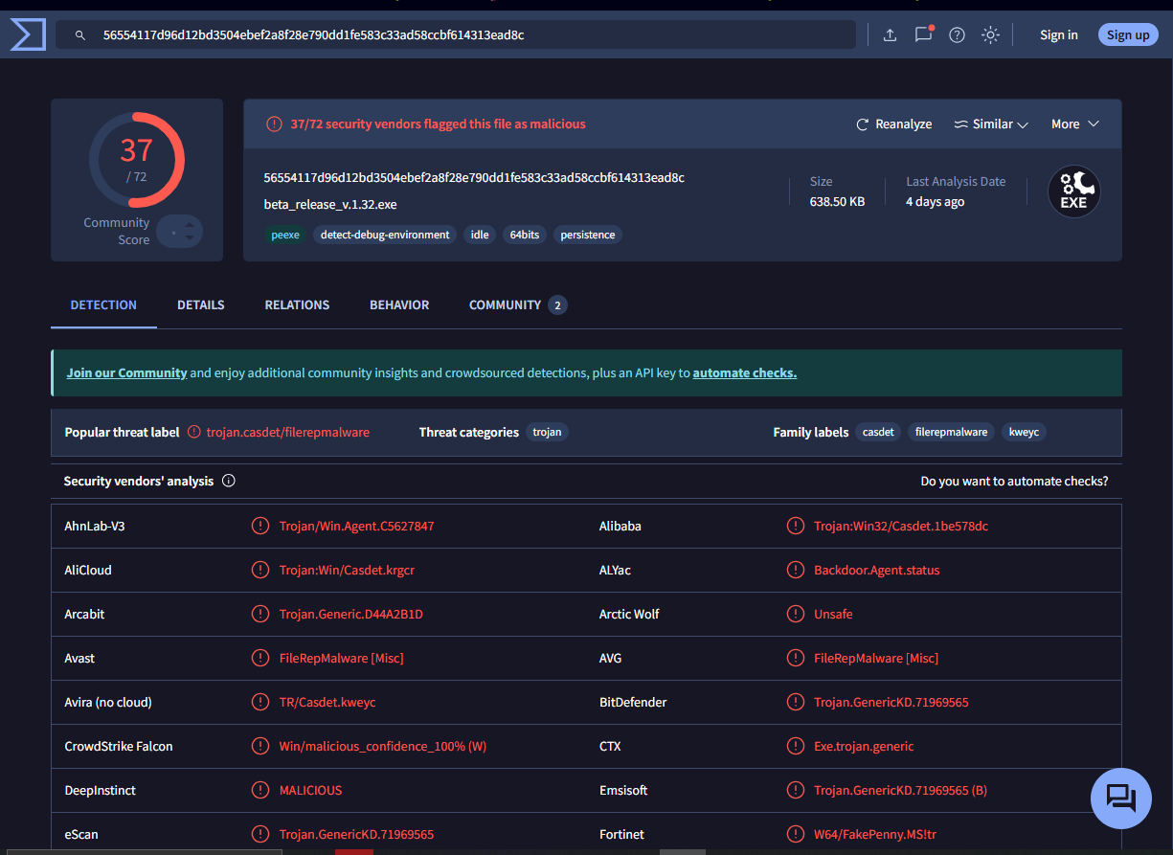Click the Reanalyze button
The width and height of the screenshot is (1173, 855).
click(x=893, y=124)
